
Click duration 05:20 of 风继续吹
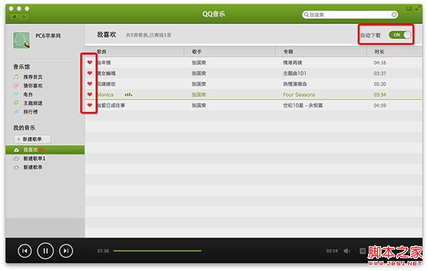380,84
